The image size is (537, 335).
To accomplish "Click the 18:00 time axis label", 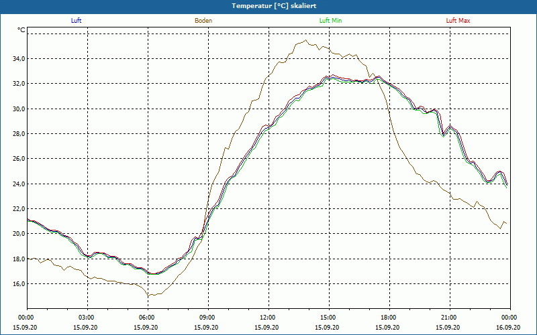I will 389,317.
